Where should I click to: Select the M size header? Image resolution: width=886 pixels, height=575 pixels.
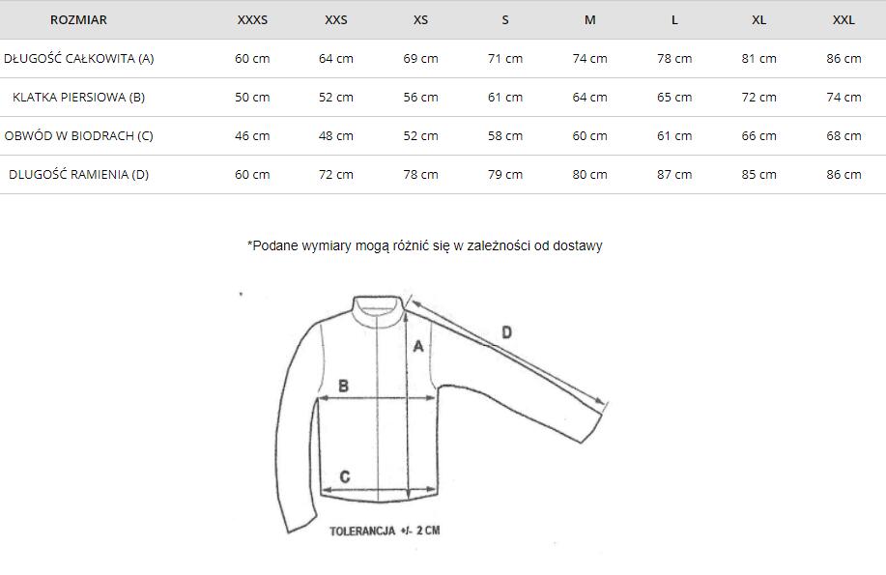tap(590, 19)
